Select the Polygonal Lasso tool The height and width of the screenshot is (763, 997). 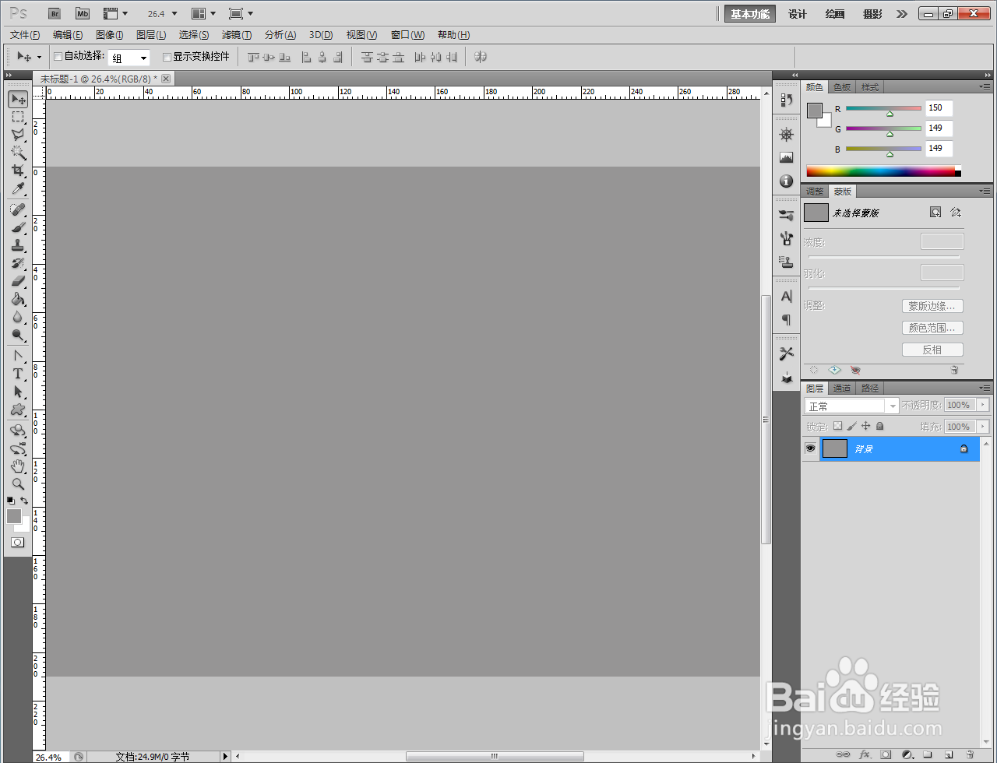(18, 135)
